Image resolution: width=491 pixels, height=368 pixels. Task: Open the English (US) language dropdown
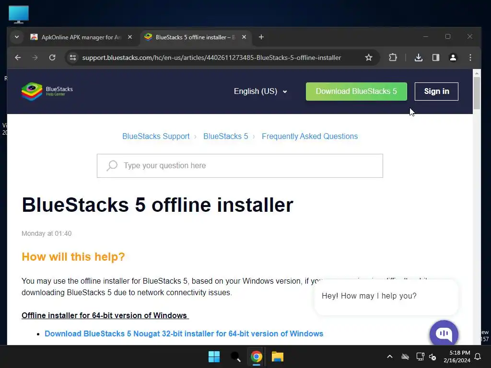260,92
